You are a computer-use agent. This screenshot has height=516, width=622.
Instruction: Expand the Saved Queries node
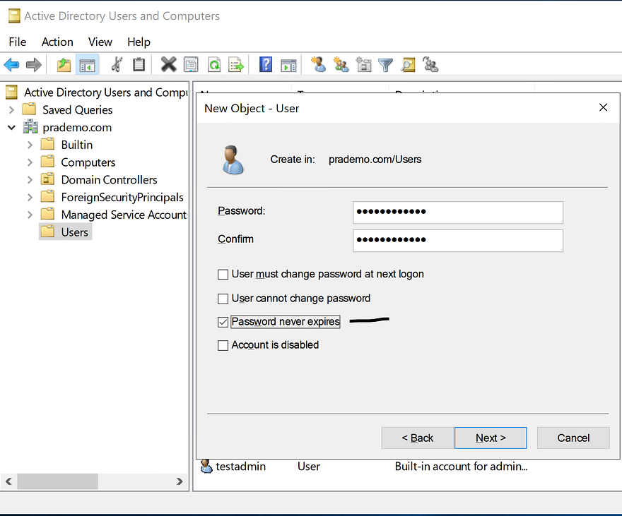point(11,109)
